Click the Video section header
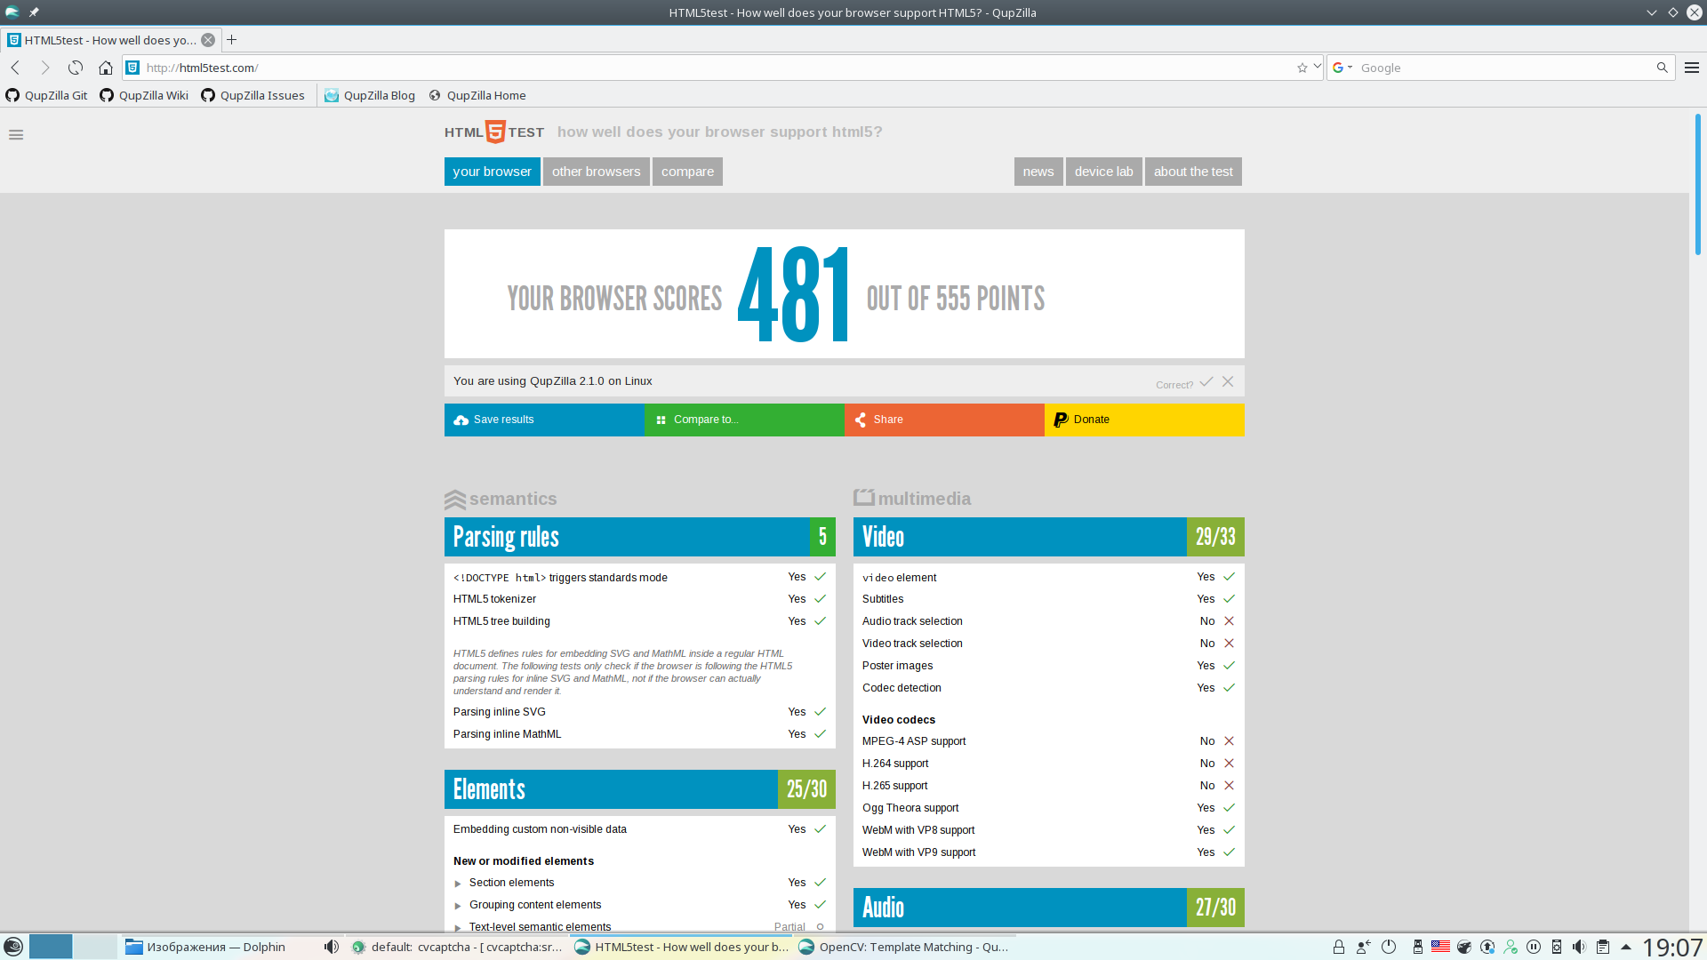The image size is (1707, 960). [x=1049, y=537]
